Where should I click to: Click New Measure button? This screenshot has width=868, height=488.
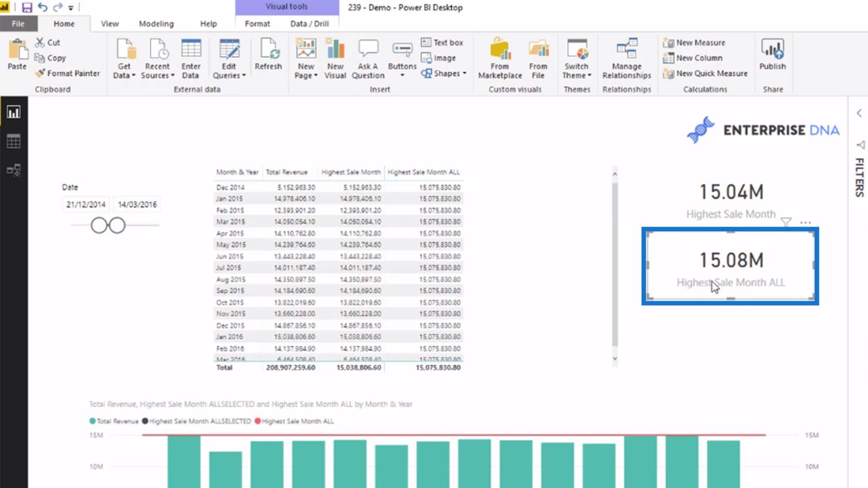coord(695,42)
